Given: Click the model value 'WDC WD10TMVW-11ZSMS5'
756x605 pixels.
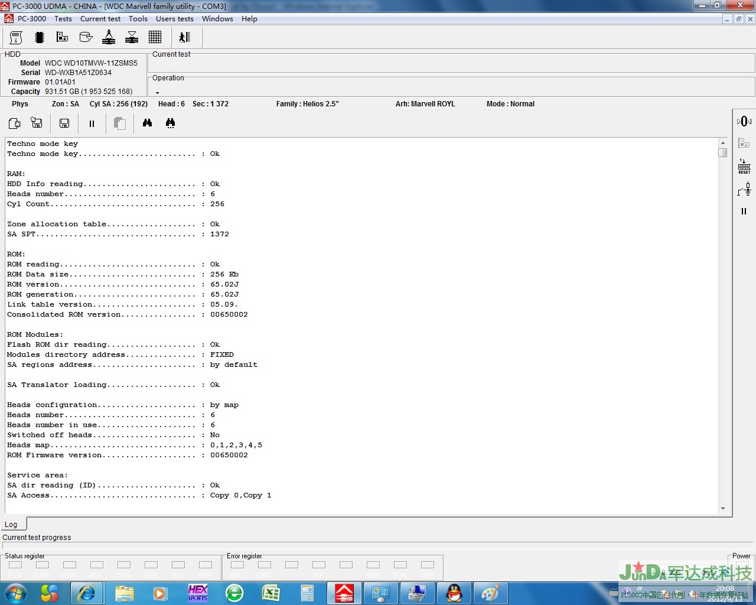Looking at the screenshot, I should click(x=91, y=63).
